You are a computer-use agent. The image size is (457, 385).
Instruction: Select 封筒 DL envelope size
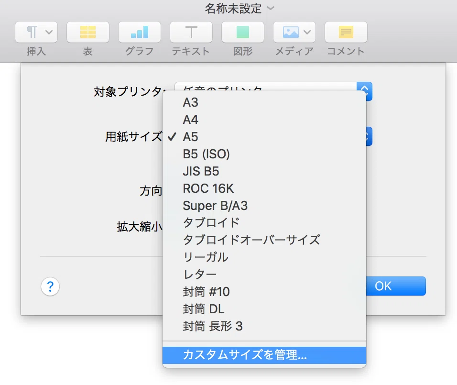[x=264, y=309]
